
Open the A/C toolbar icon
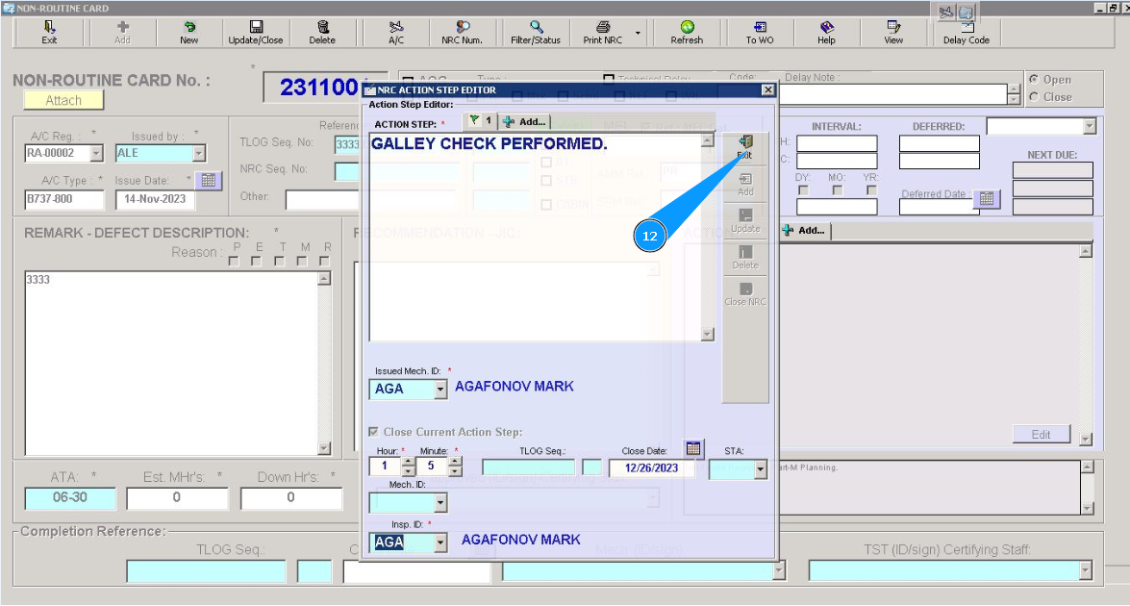(396, 33)
